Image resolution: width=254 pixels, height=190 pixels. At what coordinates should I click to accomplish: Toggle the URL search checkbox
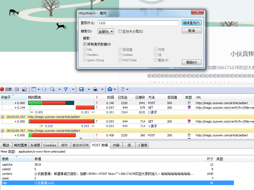[85, 49]
